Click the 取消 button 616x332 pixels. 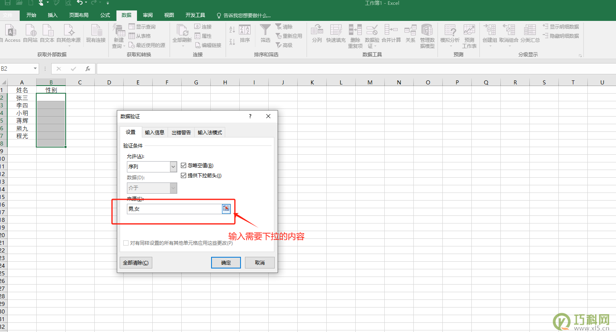(x=260, y=263)
